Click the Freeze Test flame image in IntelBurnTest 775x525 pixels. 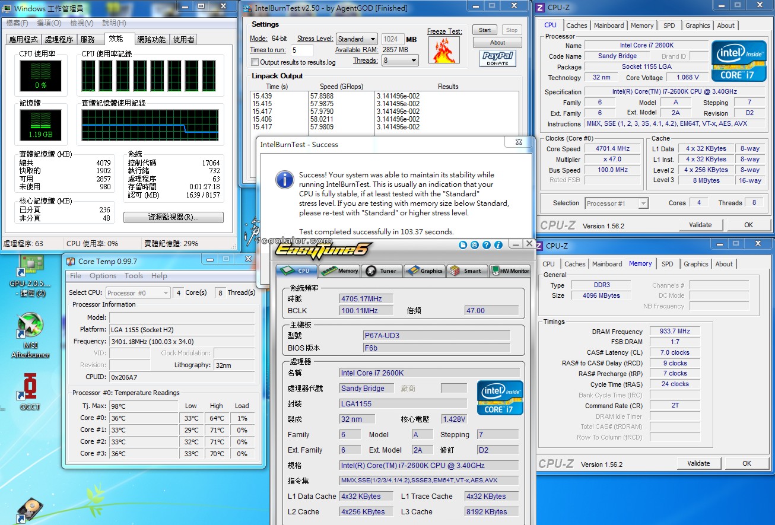pos(444,50)
